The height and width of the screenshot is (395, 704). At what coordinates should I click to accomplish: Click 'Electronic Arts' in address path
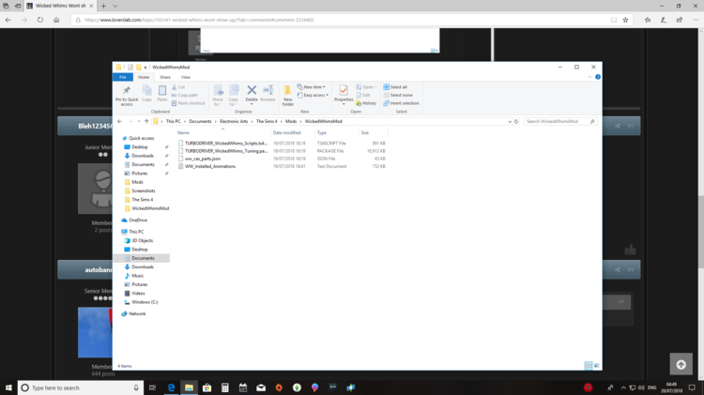click(x=234, y=122)
